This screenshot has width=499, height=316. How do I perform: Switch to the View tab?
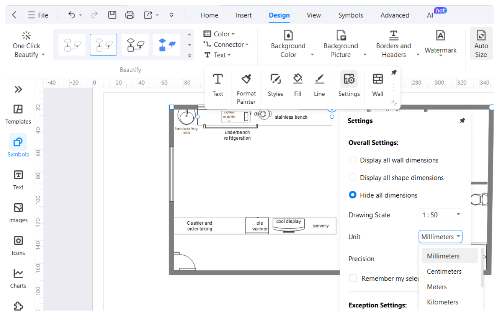pyautogui.click(x=314, y=15)
